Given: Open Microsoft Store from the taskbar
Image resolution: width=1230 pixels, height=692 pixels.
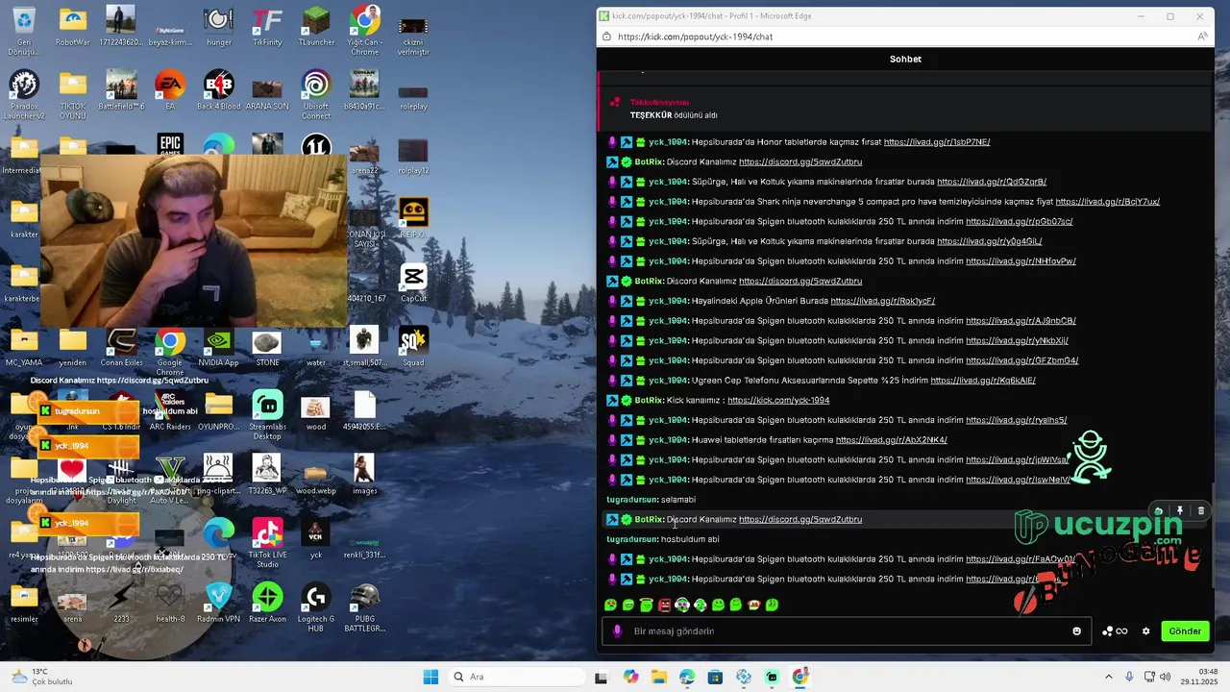Looking at the screenshot, I should coord(715,677).
